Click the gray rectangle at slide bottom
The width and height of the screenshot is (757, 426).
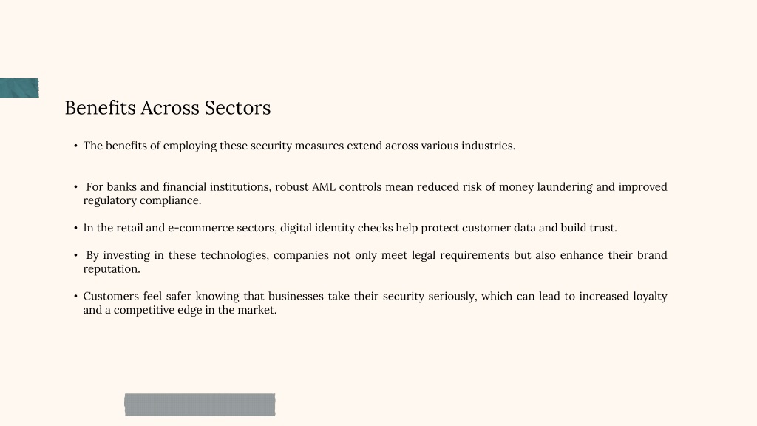coord(200,405)
